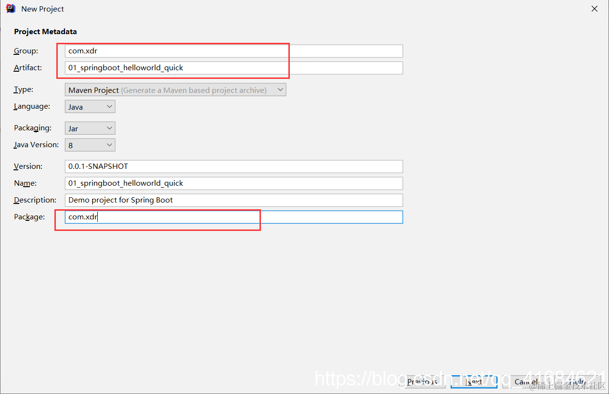Click the Package label
The height and width of the screenshot is (394, 609).
(29, 217)
